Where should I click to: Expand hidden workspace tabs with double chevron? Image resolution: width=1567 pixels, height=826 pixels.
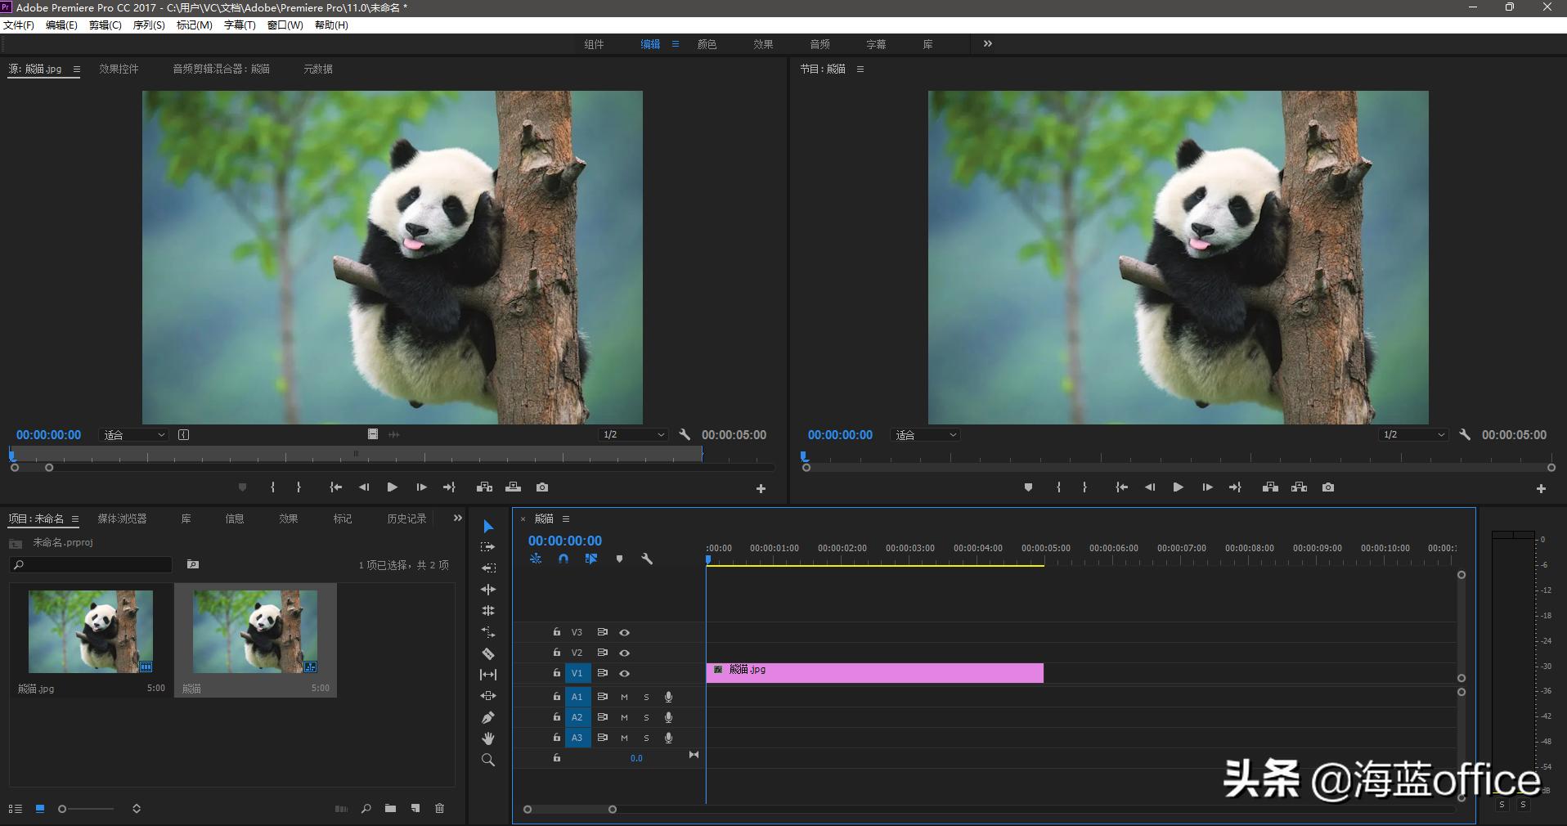(x=987, y=44)
